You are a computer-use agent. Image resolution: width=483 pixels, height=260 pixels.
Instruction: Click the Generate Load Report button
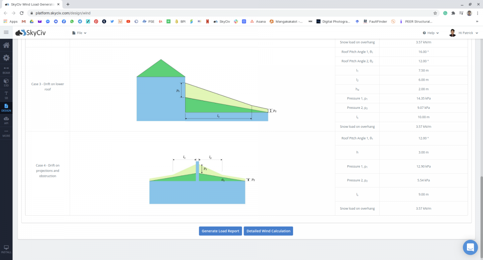(x=220, y=231)
